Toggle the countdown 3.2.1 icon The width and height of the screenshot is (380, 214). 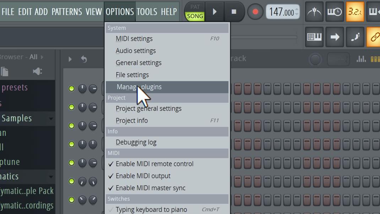click(x=355, y=12)
